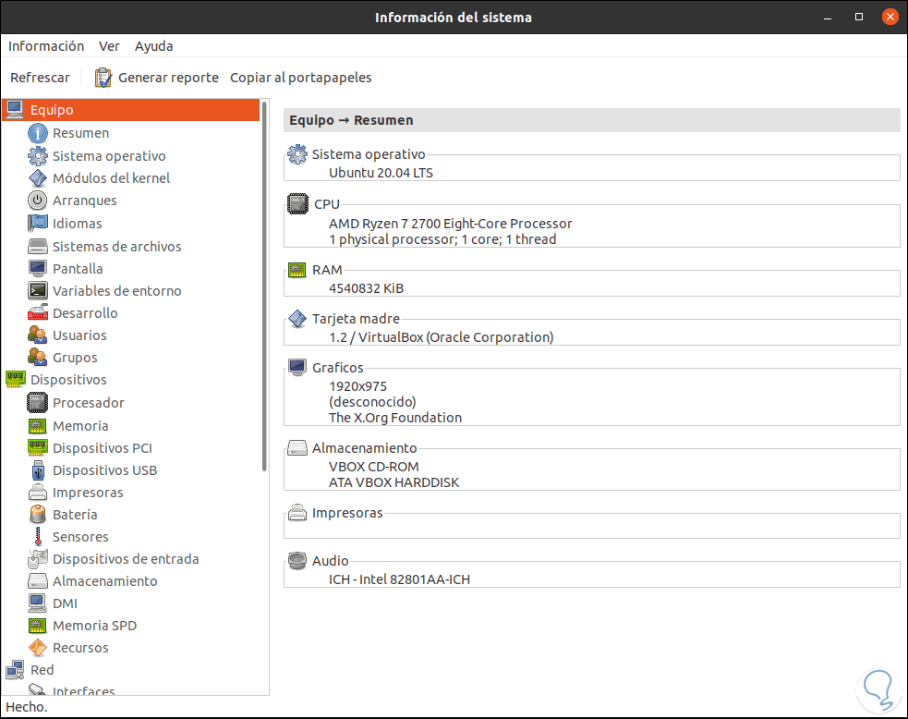
Task: Click the Procesador chip icon
Action: point(38,403)
